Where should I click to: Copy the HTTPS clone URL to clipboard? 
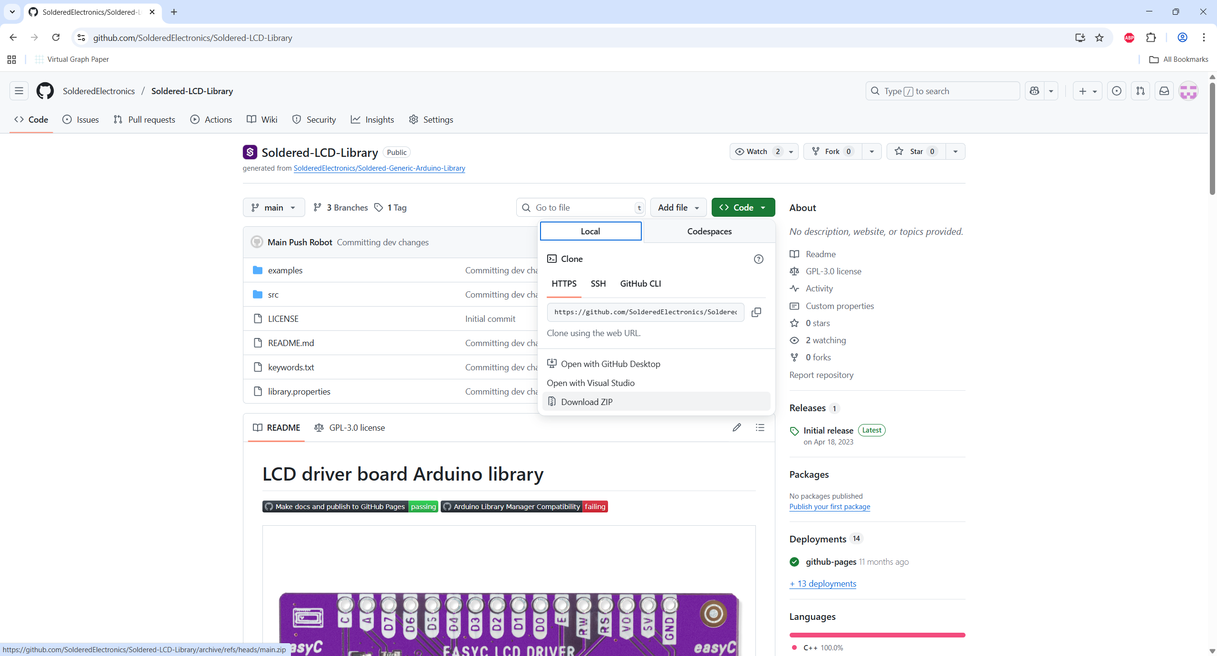756,312
